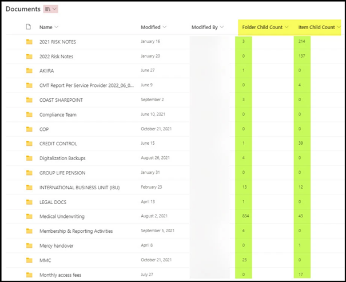Click the Monthly access fees folder icon
This screenshot has height=282, width=346.
click(29, 275)
